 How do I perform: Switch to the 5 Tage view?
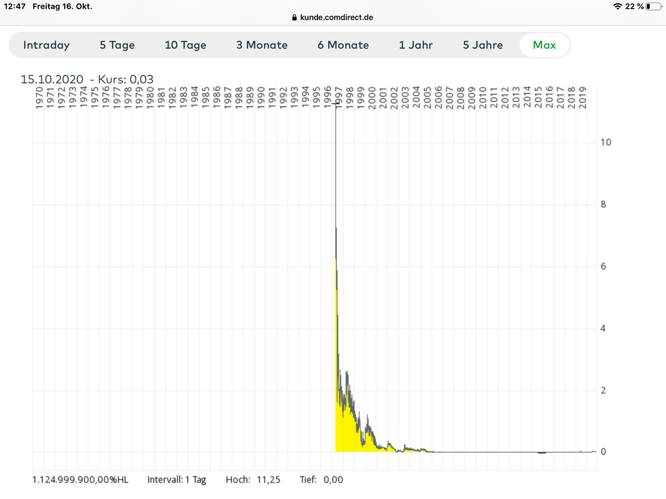pos(117,45)
